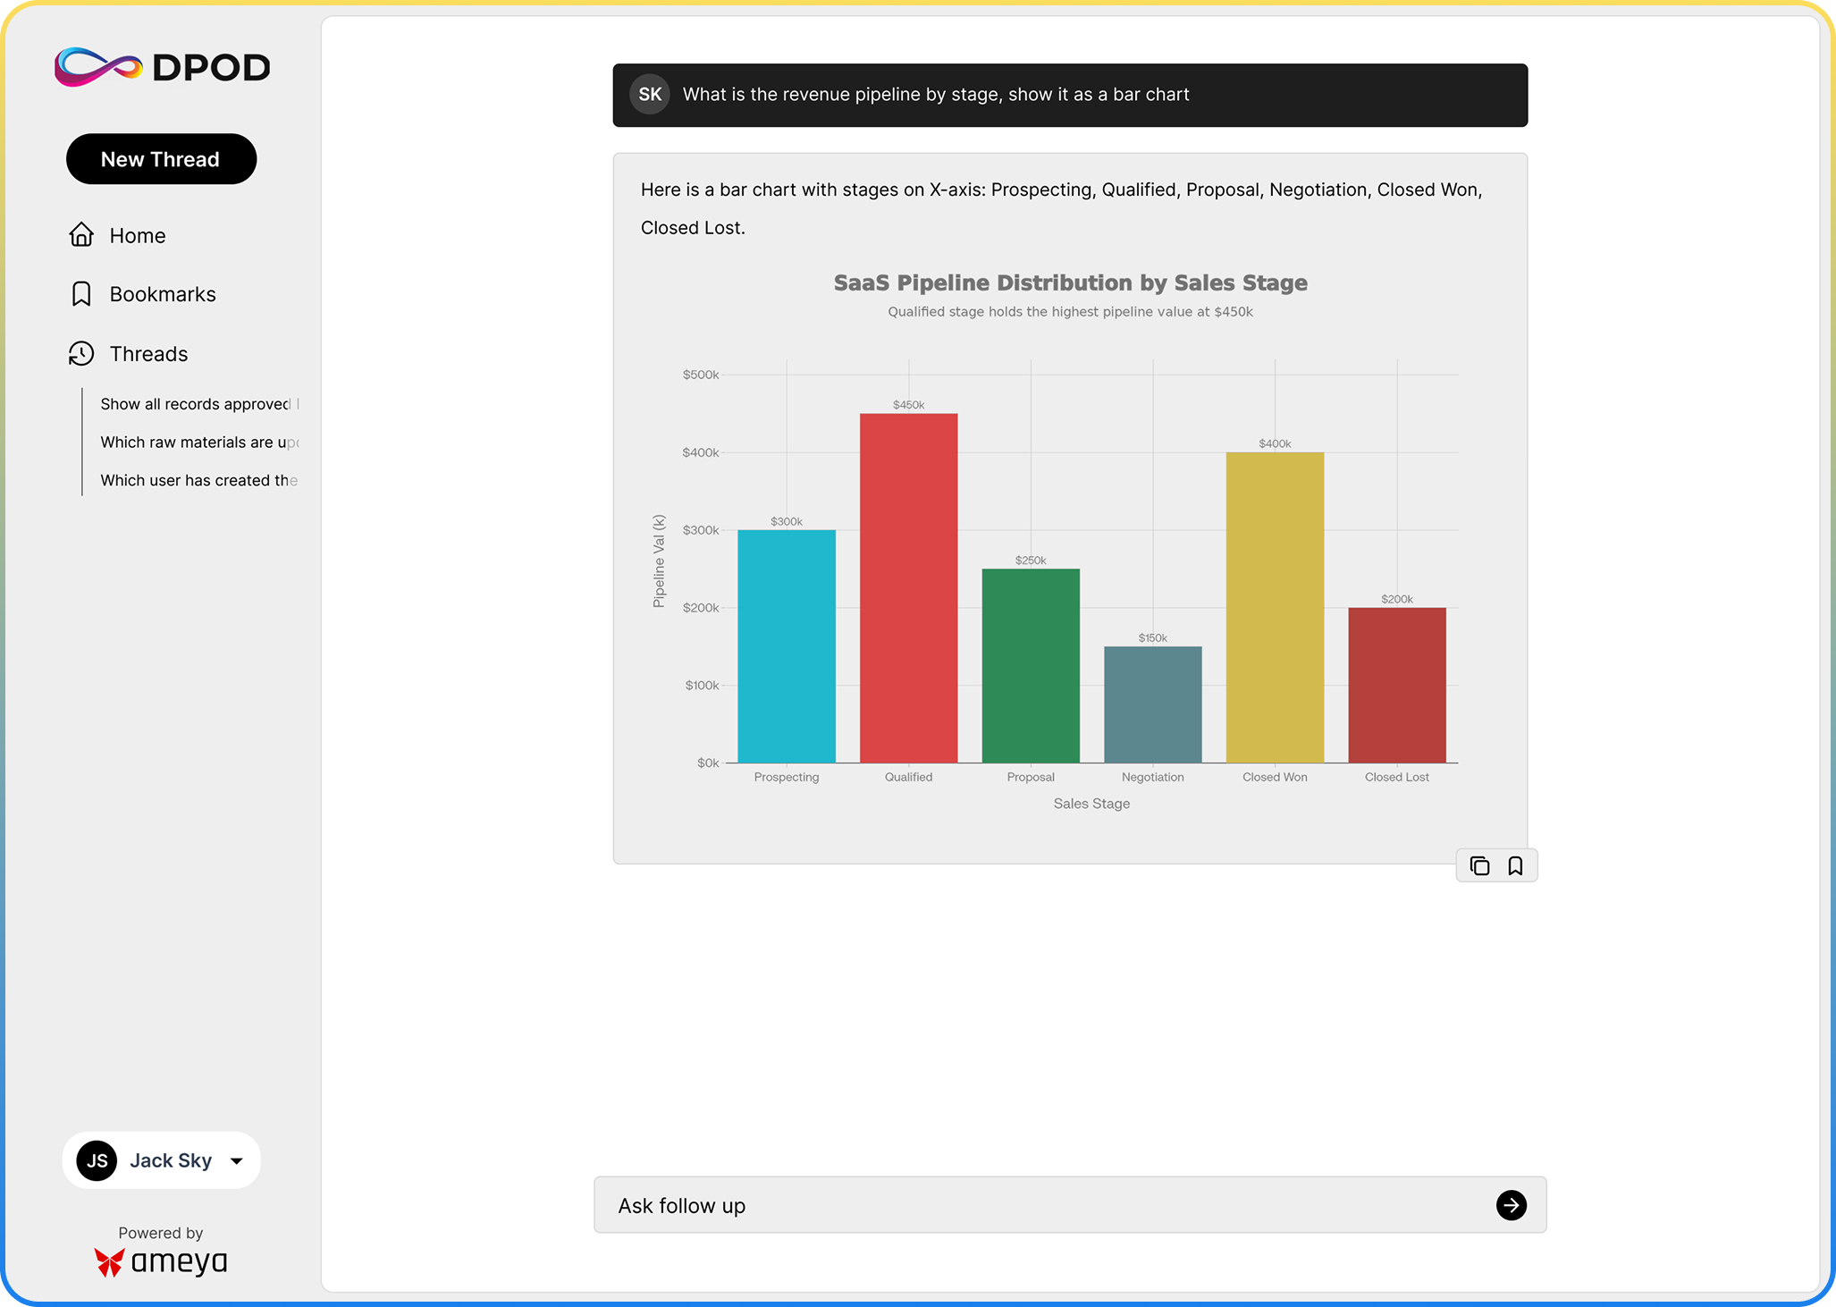Open thread 'Show all records approved'

click(x=197, y=404)
